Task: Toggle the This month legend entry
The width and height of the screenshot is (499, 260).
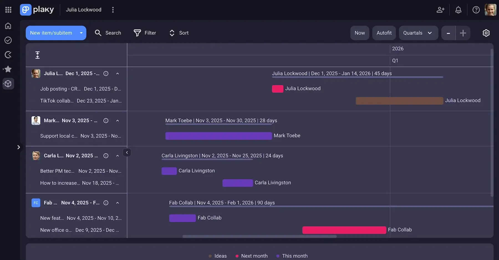Action: tap(292, 256)
